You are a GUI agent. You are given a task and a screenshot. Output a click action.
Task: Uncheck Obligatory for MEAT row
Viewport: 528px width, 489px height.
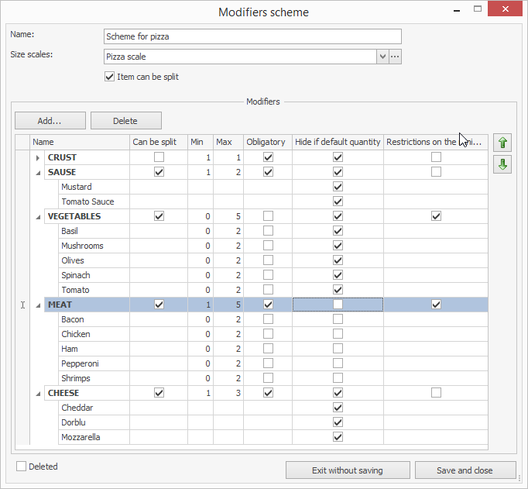coord(268,305)
